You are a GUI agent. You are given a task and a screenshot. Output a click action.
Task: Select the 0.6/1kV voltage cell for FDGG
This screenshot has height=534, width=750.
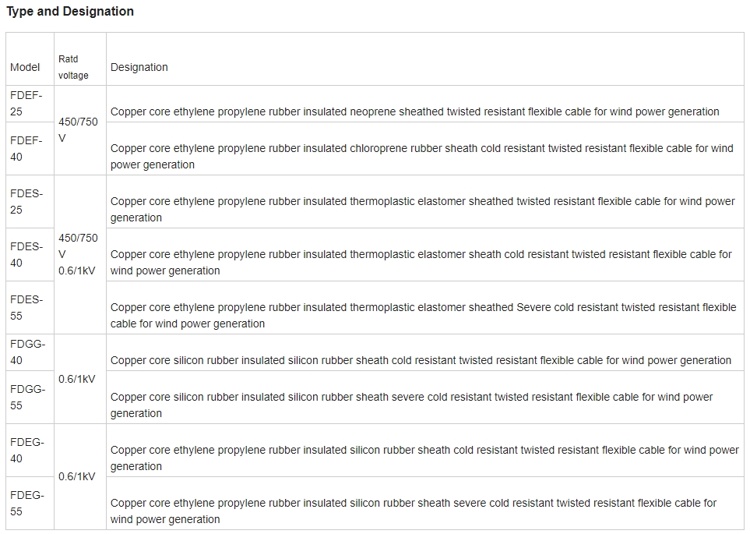tap(80, 380)
